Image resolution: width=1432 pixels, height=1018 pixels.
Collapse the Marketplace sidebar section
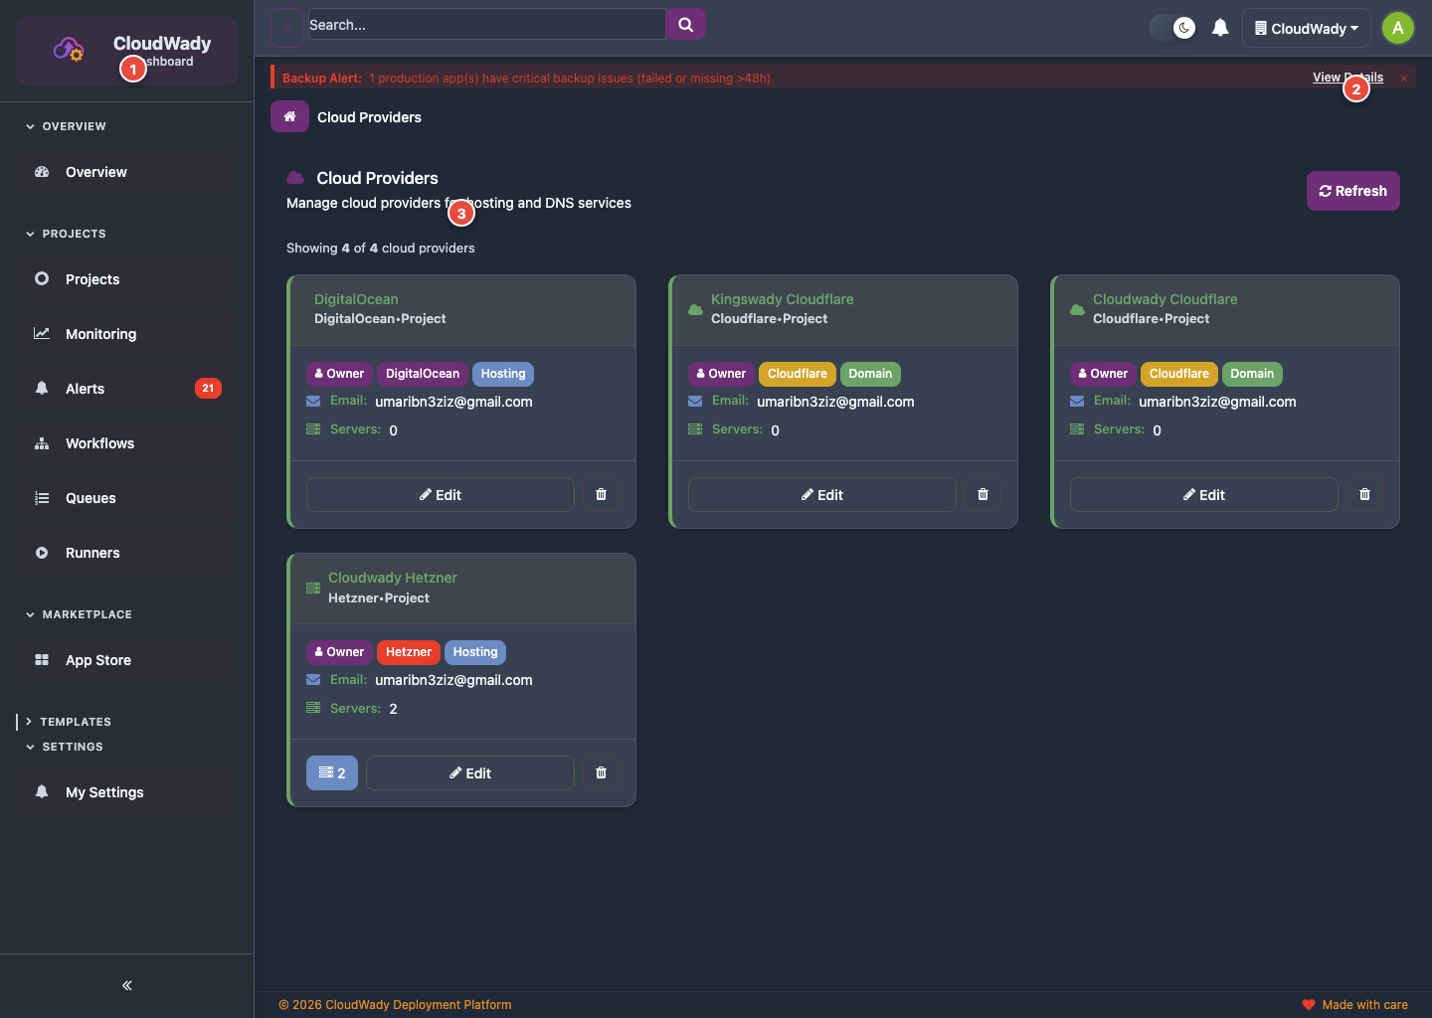point(86,614)
